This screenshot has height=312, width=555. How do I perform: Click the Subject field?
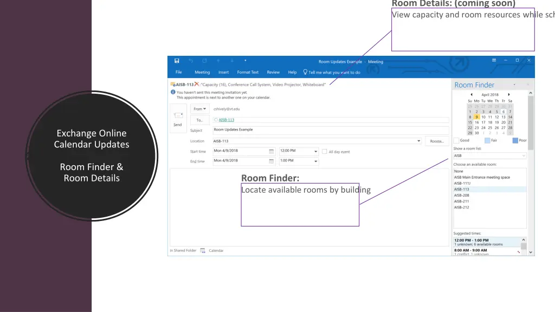pyautogui.click(x=331, y=130)
